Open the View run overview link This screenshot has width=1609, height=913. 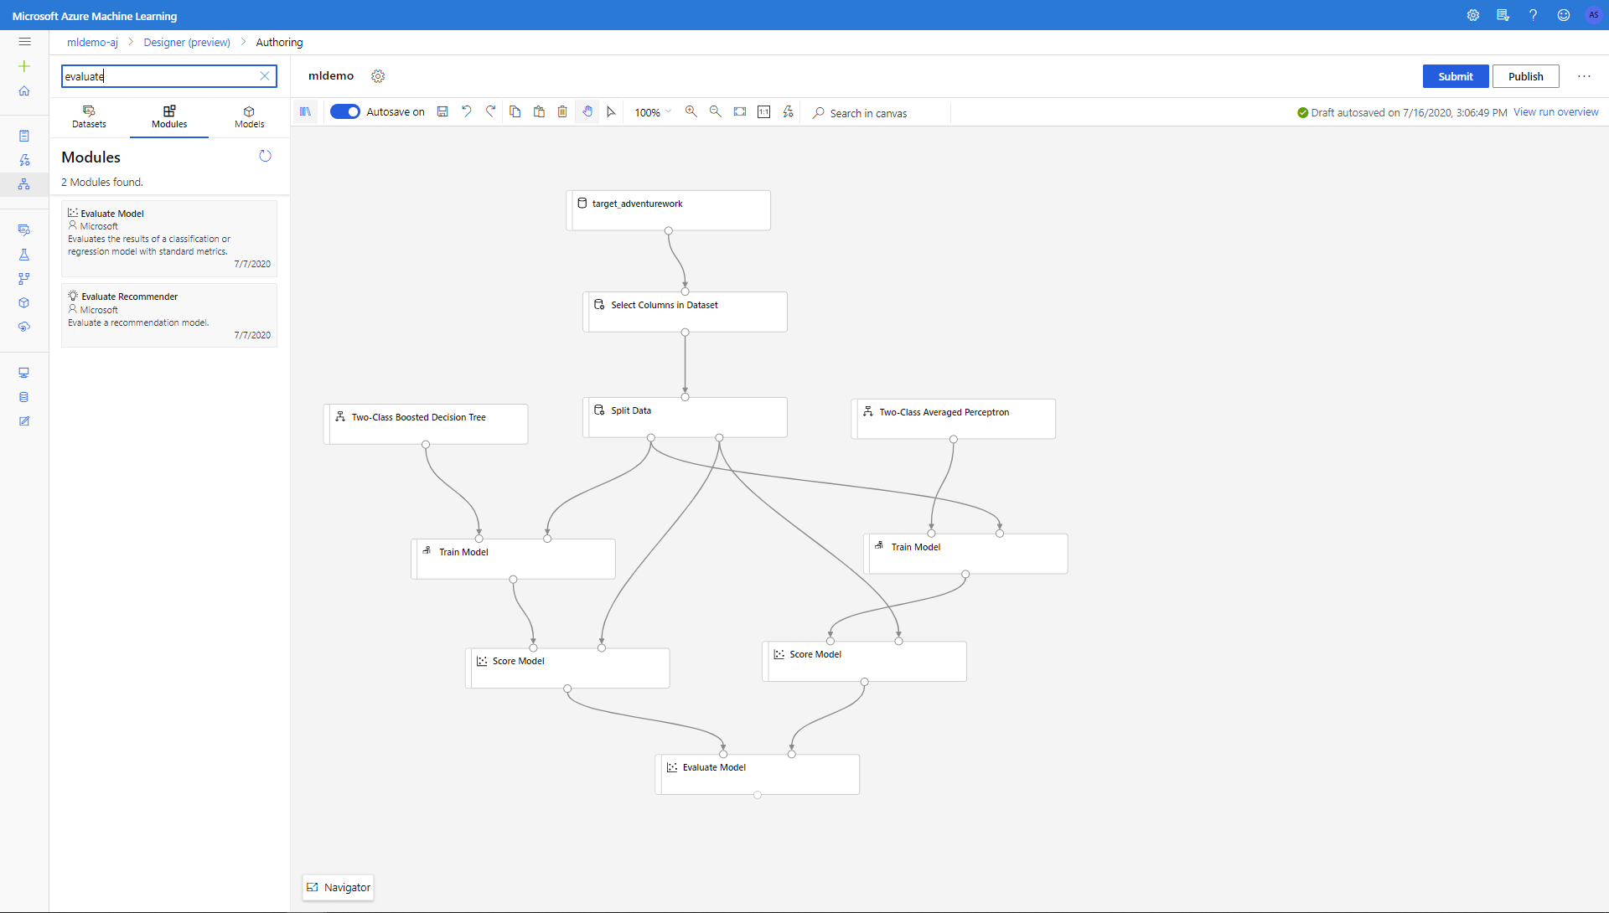pos(1555,112)
